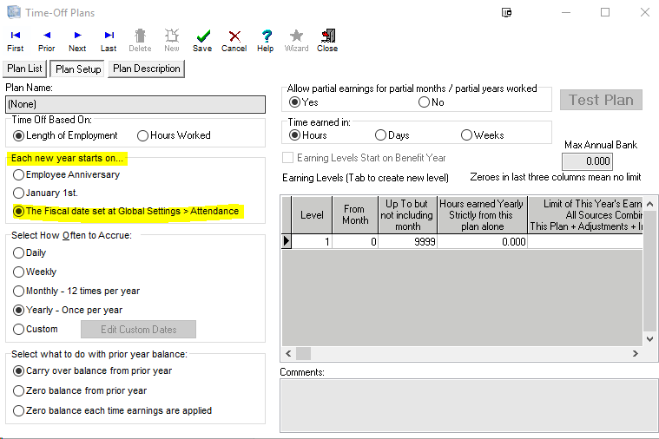
Task: Select the Hours Worked option
Action: click(143, 135)
